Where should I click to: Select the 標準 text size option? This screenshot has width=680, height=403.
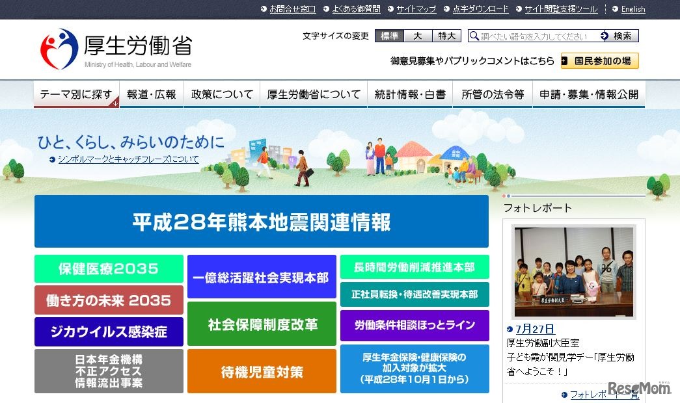388,36
